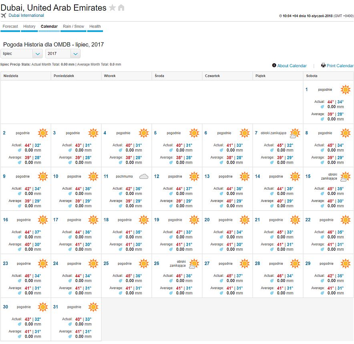Open day 11 in the calendar
This screenshot has height=344, width=354.
pos(106,176)
